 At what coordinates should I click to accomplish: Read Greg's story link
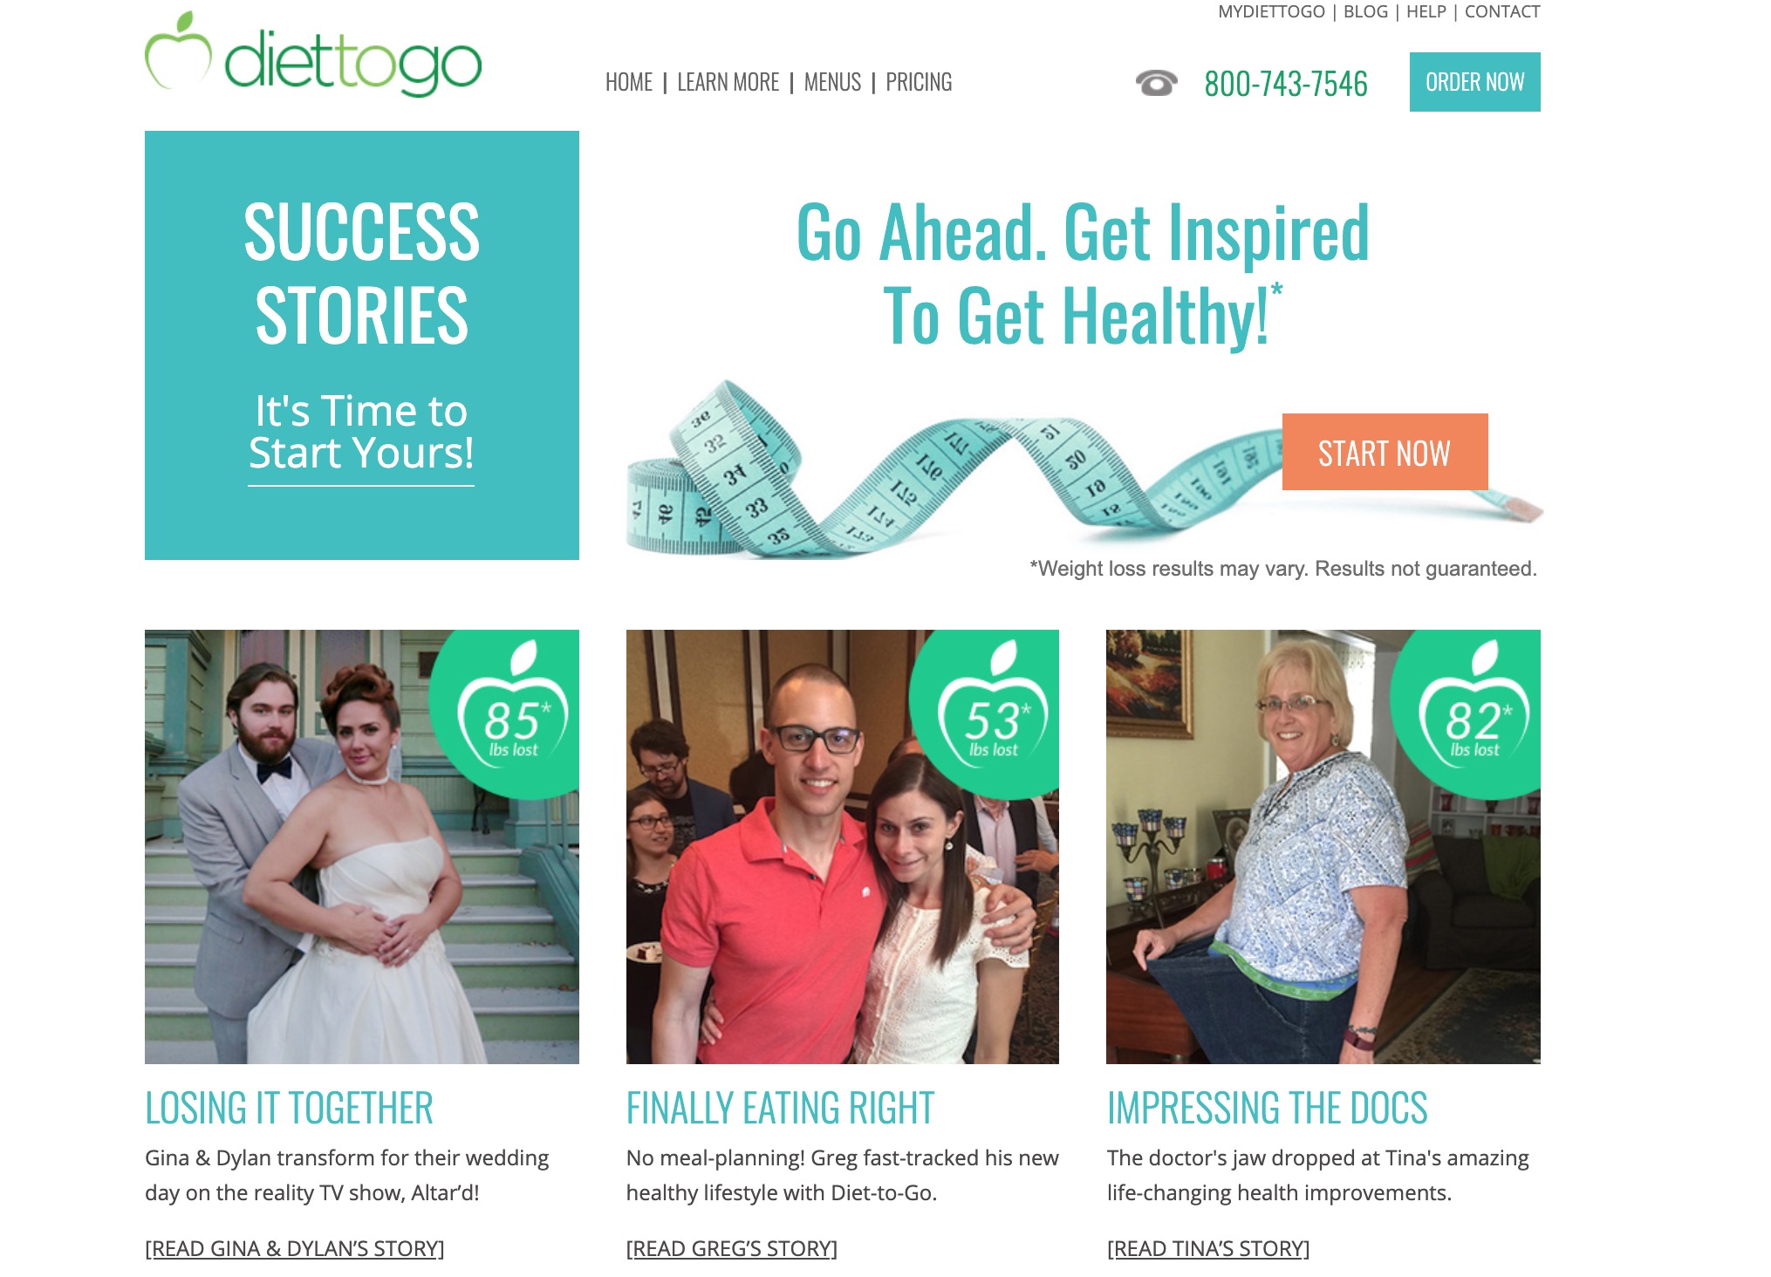(x=732, y=1248)
